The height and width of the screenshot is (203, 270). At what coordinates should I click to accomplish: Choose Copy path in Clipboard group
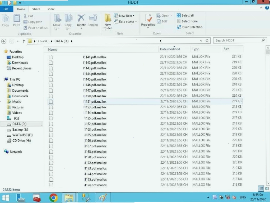pos(33,22)
